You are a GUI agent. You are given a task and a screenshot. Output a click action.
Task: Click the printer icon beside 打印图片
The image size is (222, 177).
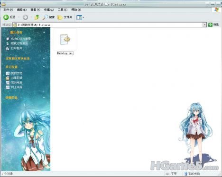pos(8,48)
